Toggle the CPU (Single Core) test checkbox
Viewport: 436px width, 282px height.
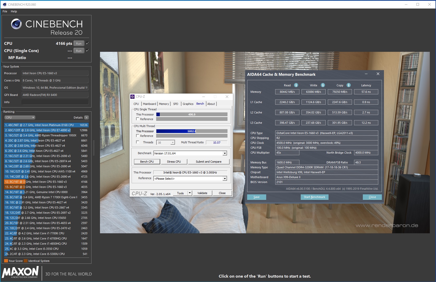pyautogui.click(x=87, y=51)
